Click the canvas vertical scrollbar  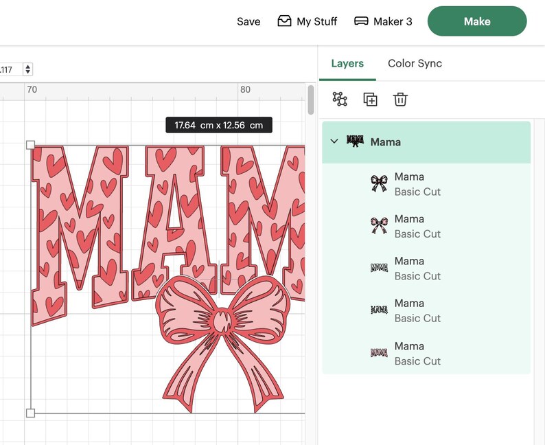(311, 100)
